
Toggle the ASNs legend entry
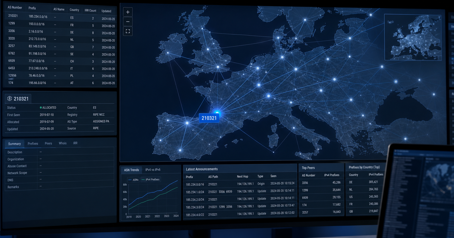133,180
